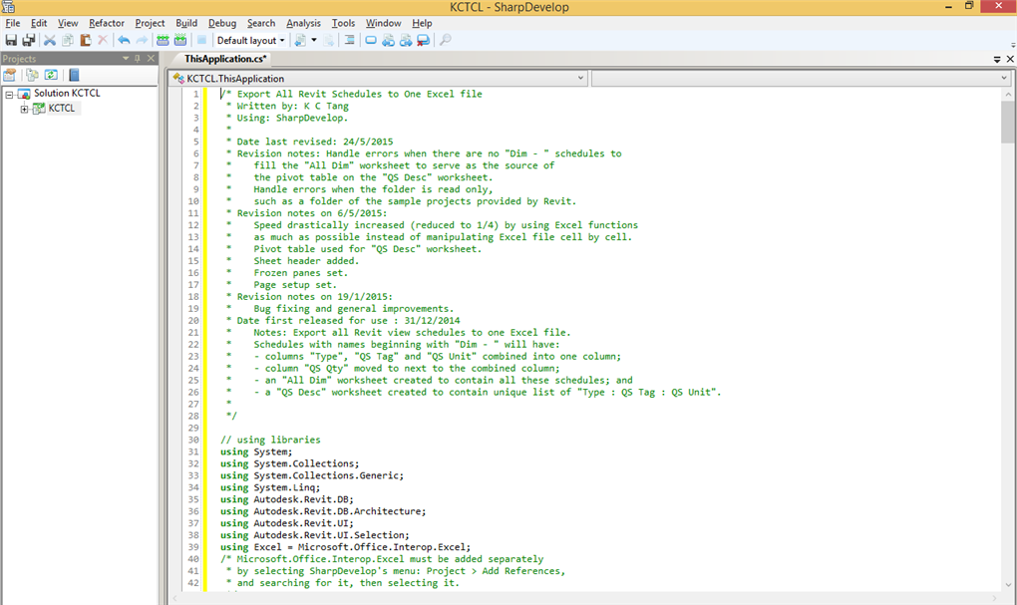Open the View menu
Image resolution: width=1017 pixels, height=605 pixels.
pos(68,23)
